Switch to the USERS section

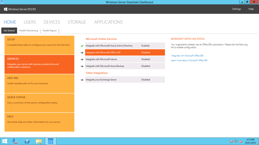pyautogui.click(x=30, y=22)
